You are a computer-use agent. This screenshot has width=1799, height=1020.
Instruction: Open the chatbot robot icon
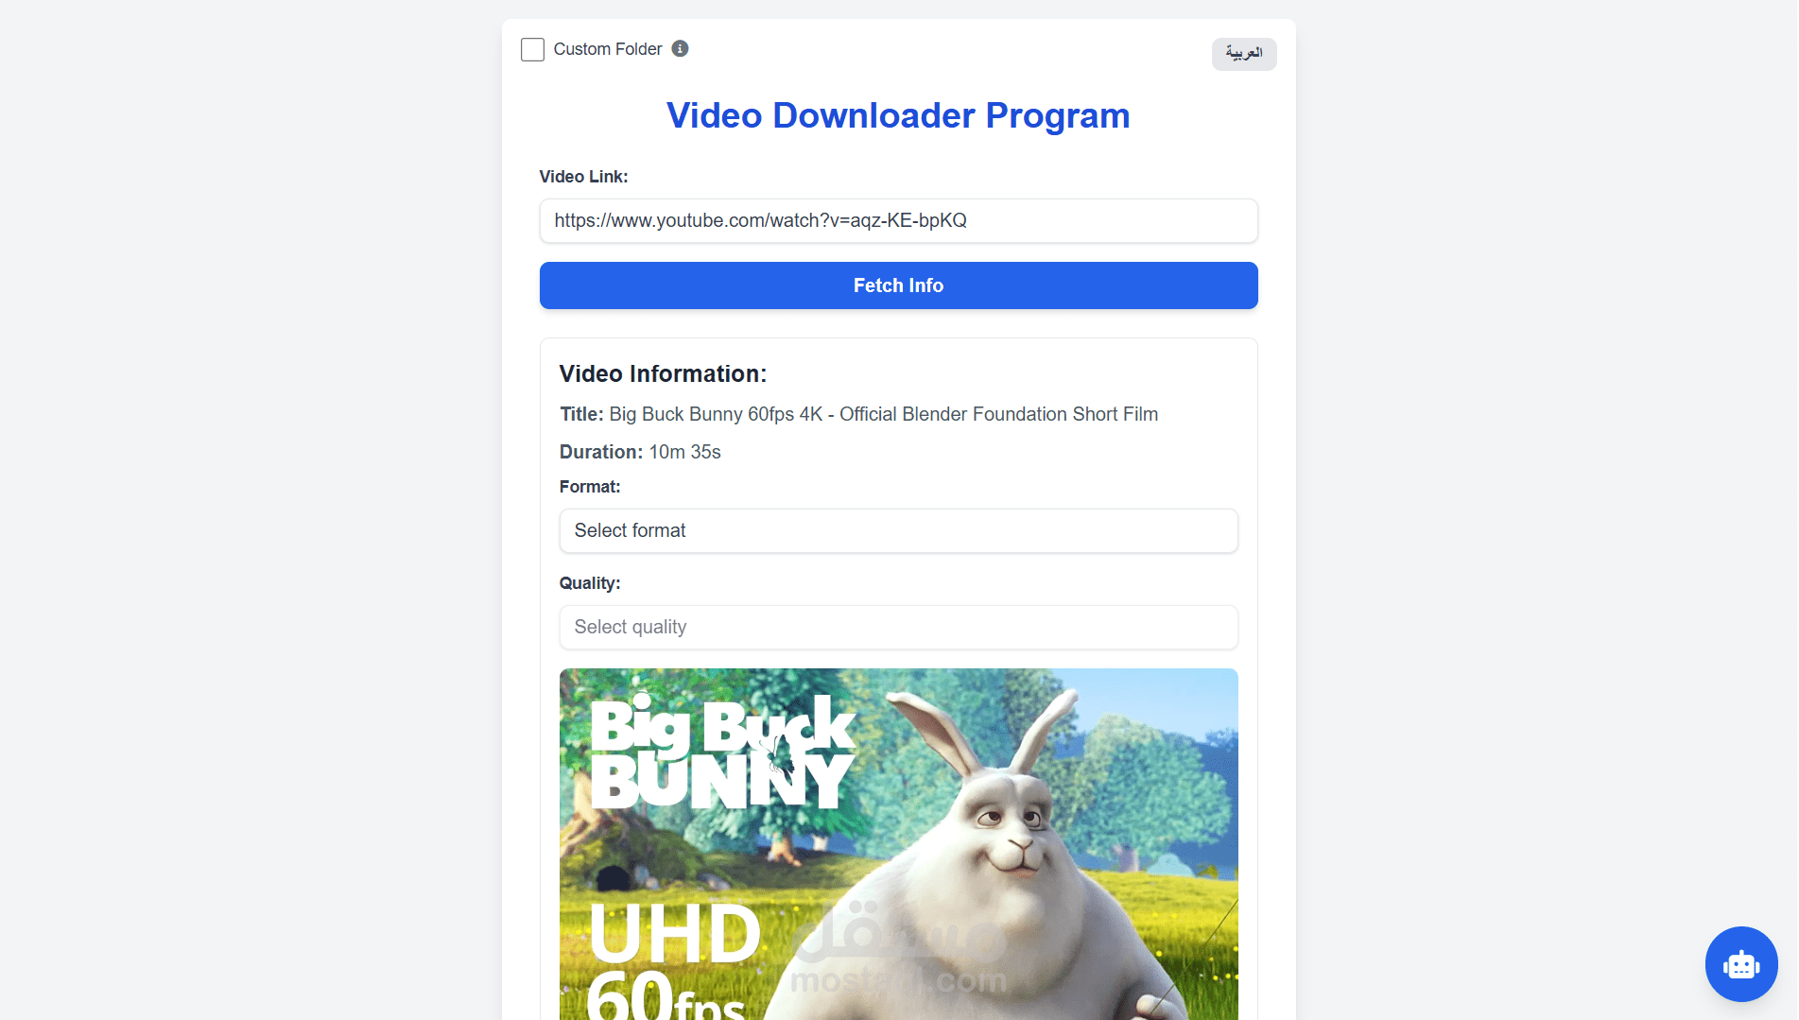[1741, 964]
